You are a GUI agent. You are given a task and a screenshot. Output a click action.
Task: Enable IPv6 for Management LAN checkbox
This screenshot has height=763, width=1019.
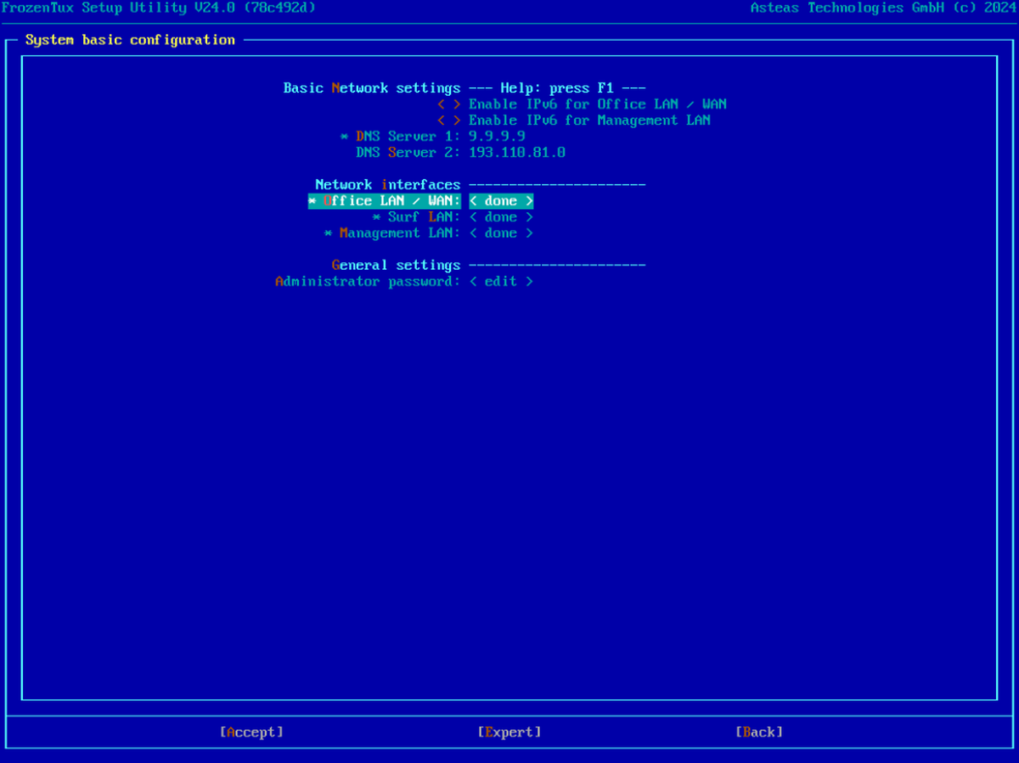click(449, 121)
